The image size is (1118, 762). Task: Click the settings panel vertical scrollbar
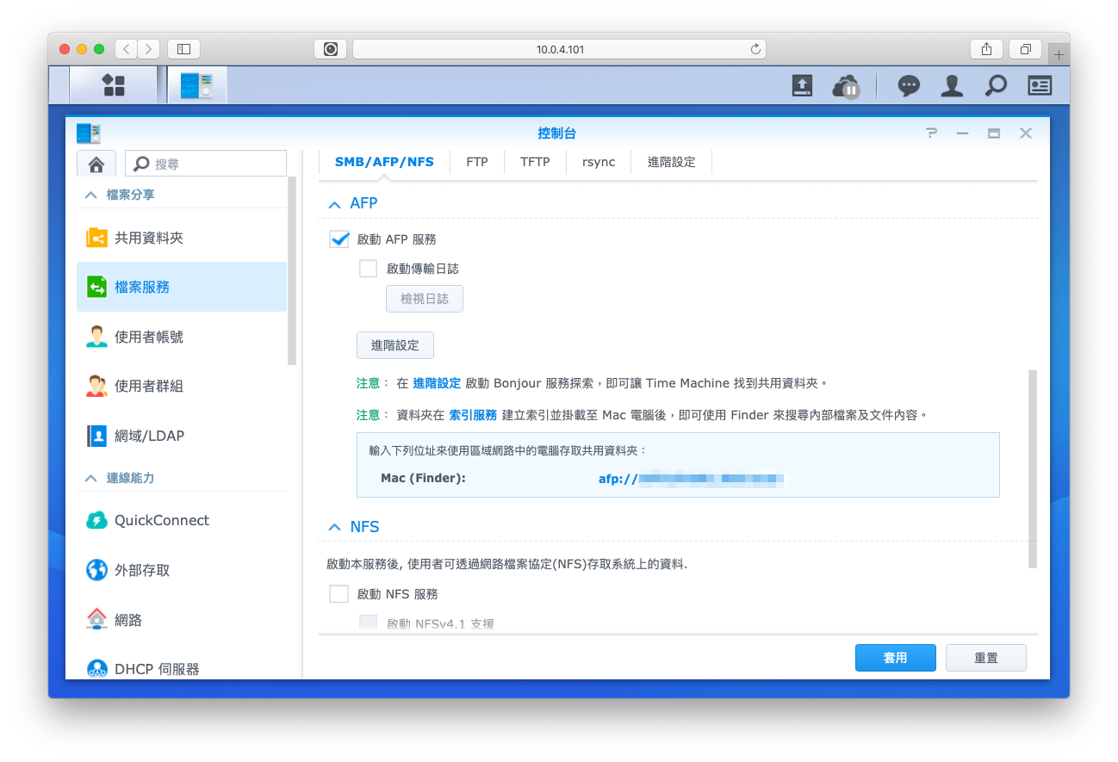click(x=1033, y=469)
